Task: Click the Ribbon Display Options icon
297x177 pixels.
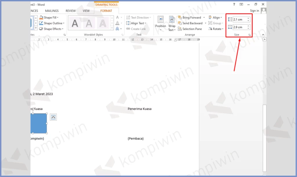Action: tap(241, 4)
